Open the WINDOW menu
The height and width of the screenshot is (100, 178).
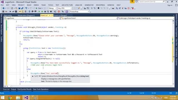click(x=111, y=5)
